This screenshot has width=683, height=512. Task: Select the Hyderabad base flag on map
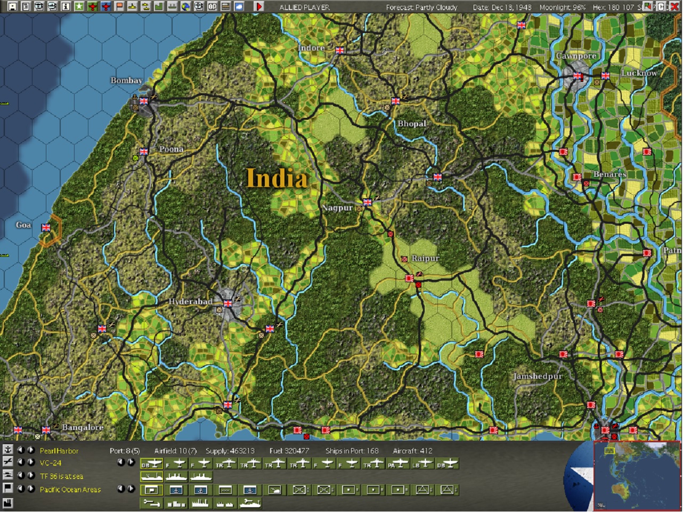228,303
